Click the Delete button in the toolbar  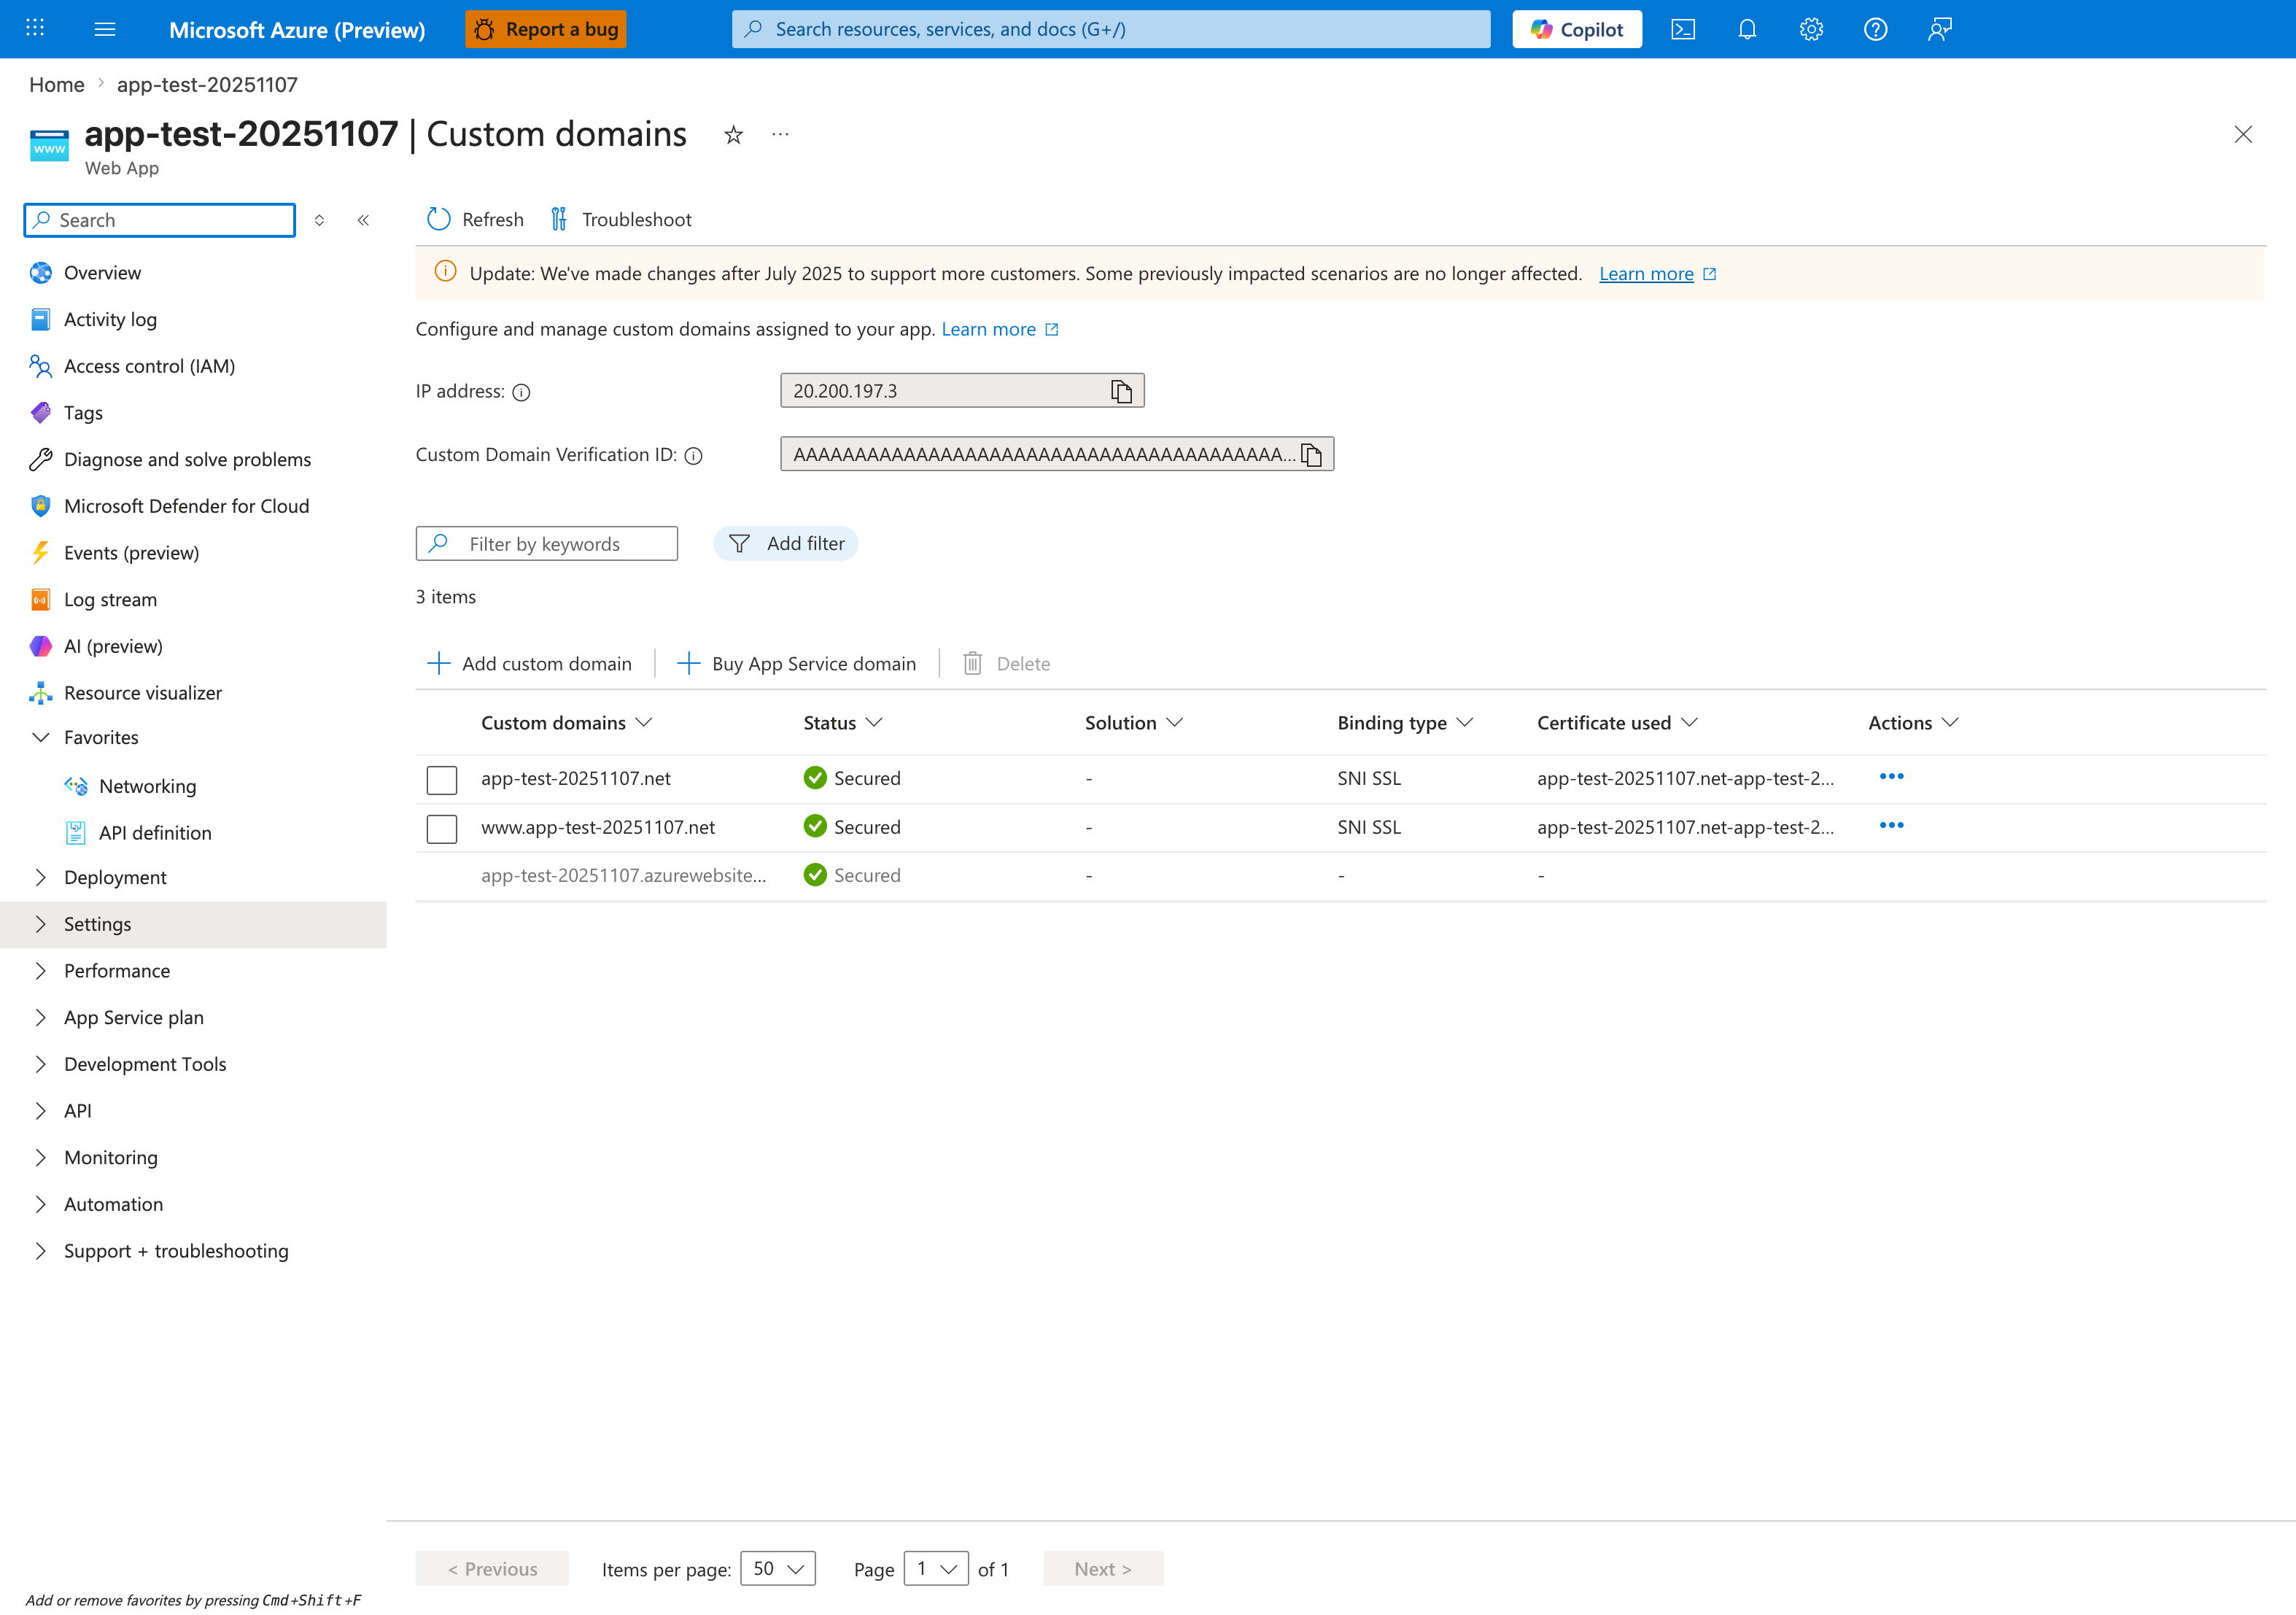[x=1006, y=664]
